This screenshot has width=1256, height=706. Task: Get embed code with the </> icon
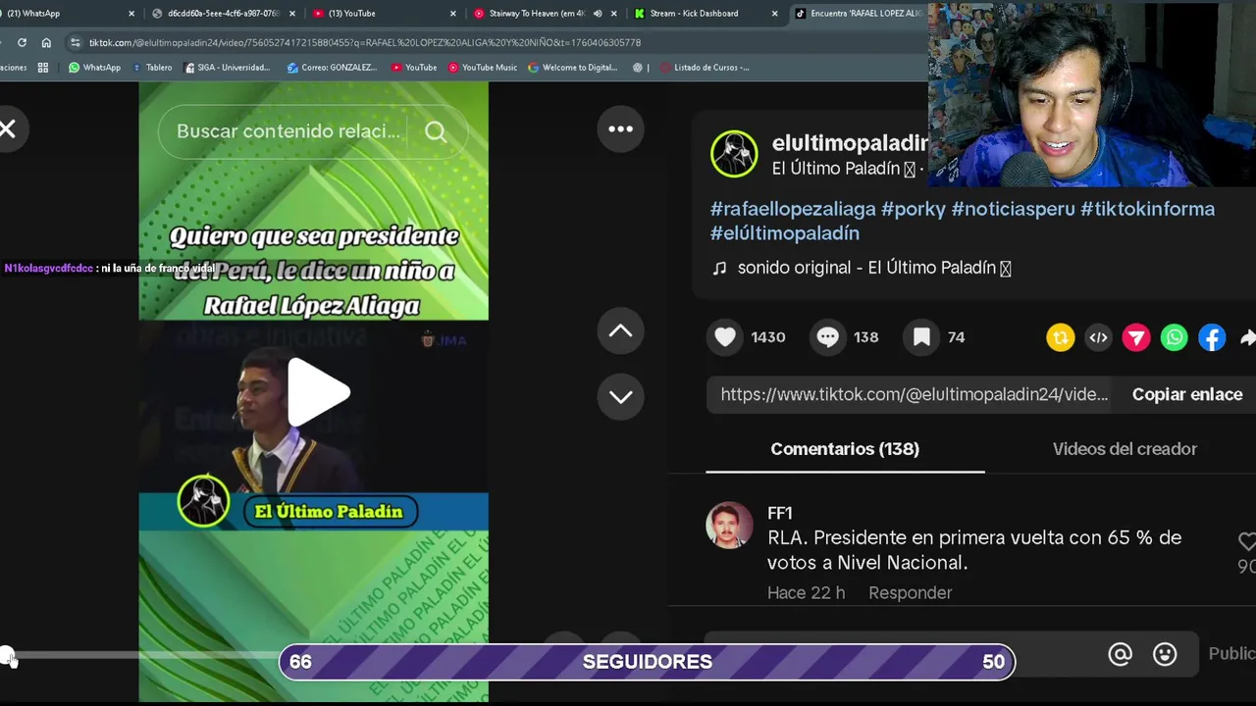[1098, 337]
